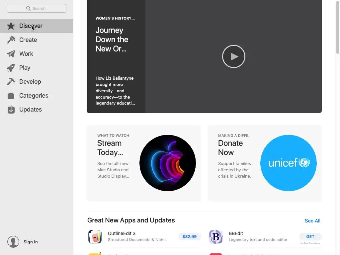Screen dimensions: 340x255
Task: Open the BBEdit app icon
Action: point(216,237)
